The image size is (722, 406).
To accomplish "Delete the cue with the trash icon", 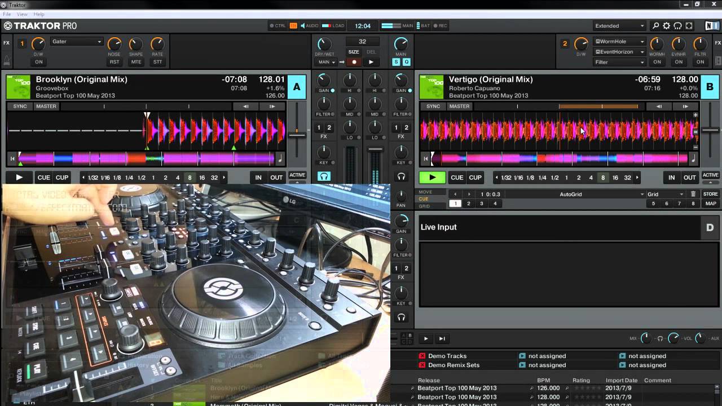I will coord(694,194).
